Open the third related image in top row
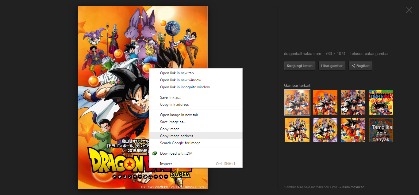 coord(353,102)
